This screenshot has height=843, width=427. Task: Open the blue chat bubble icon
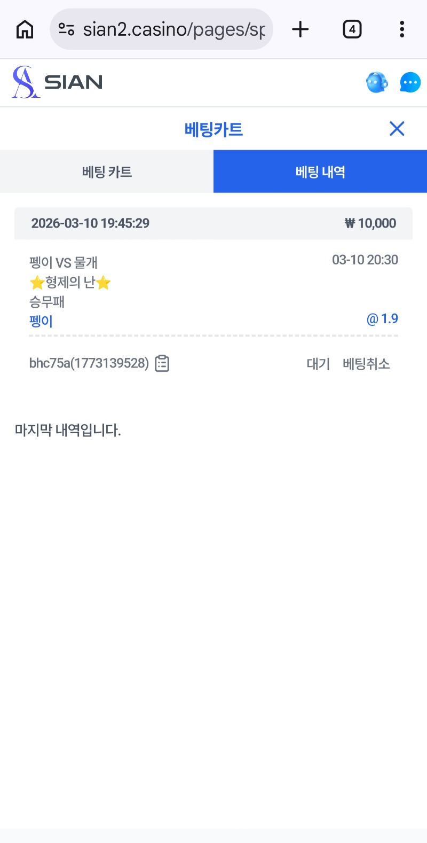point(410,82)
